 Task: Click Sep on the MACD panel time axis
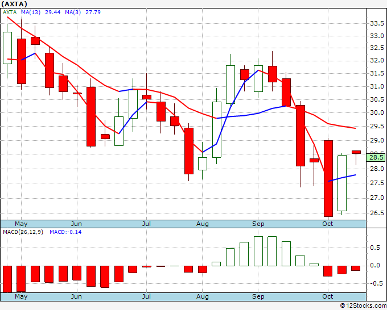point(258,296)
